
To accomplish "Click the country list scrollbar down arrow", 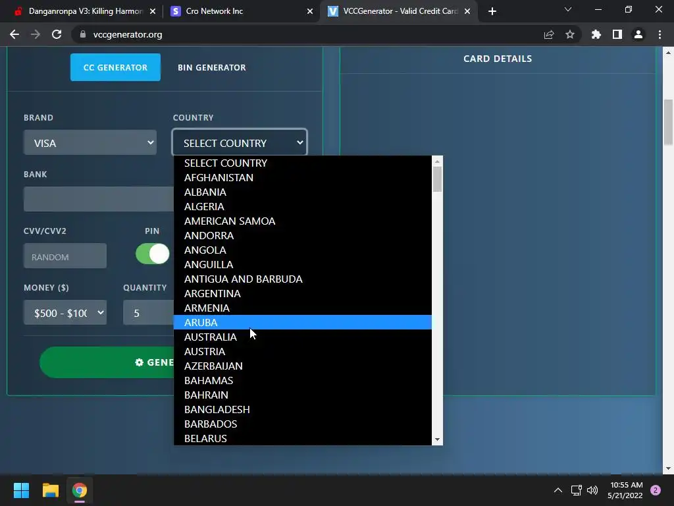I will click(x=437, y=439).
